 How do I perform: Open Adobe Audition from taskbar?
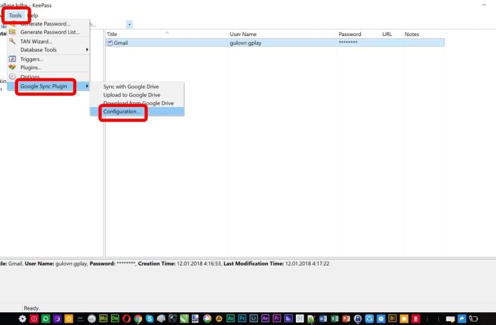click(230, 318)
